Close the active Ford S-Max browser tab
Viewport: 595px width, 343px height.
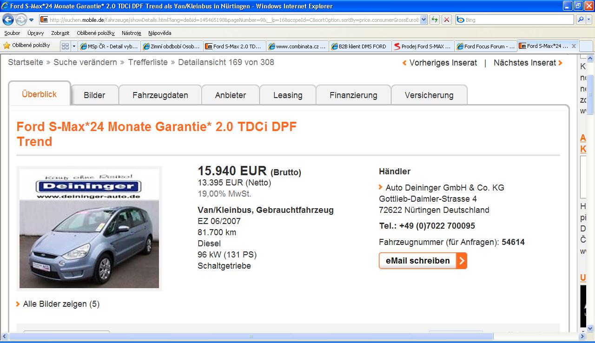click(x=574, y=46)
